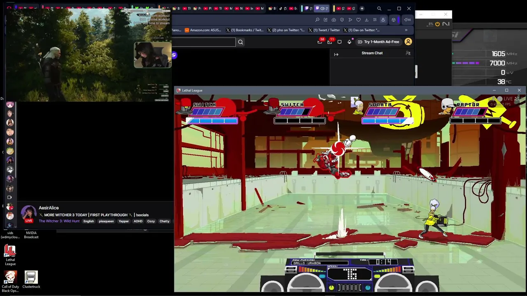Open The Witcher 3: Wild Hunt category link
The height and width of the screenshot is (296, 527).
click(x=59, y=221)
